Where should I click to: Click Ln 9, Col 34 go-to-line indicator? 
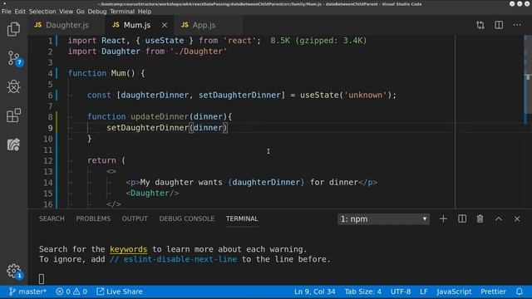[x=315, y=292]
